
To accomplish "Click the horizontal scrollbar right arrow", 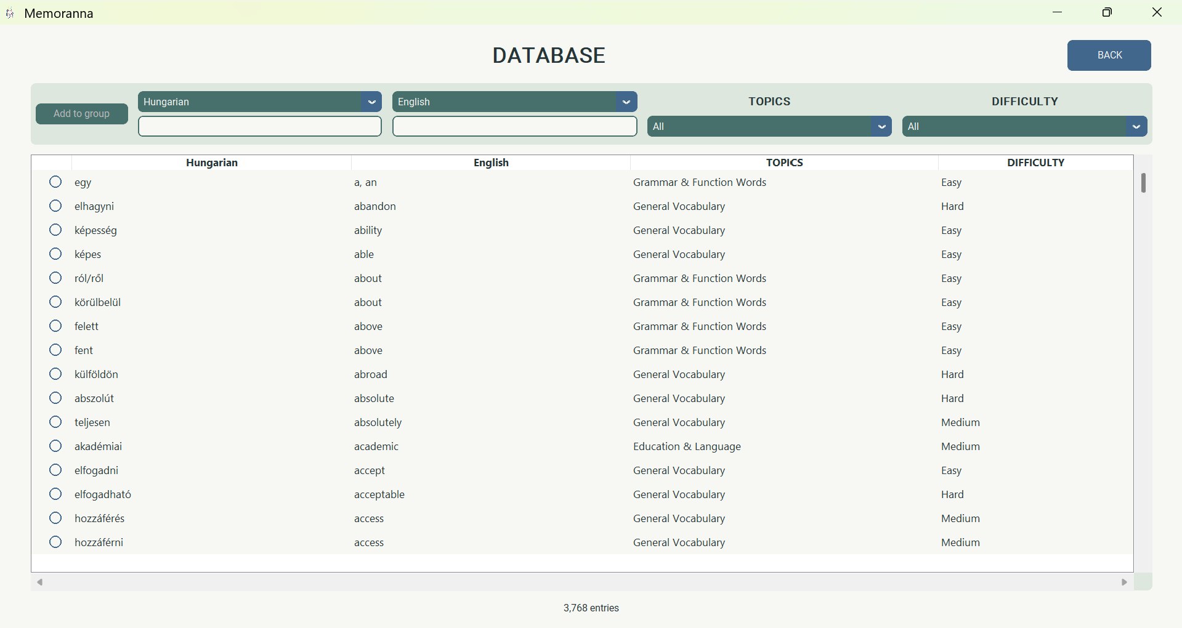I will [x=1124, y=582].
